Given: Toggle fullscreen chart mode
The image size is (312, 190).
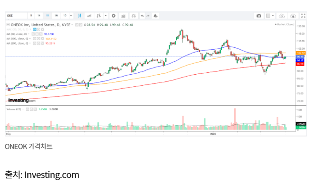Looking at the screenshot, I should (x=303, y=16).
